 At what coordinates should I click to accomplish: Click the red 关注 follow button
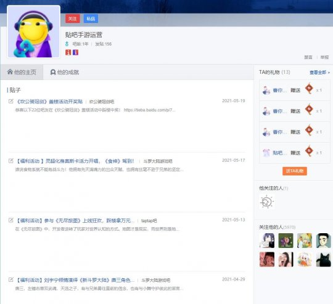coord(73,18)
